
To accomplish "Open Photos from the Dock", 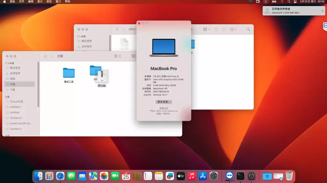I will point(104,176).
